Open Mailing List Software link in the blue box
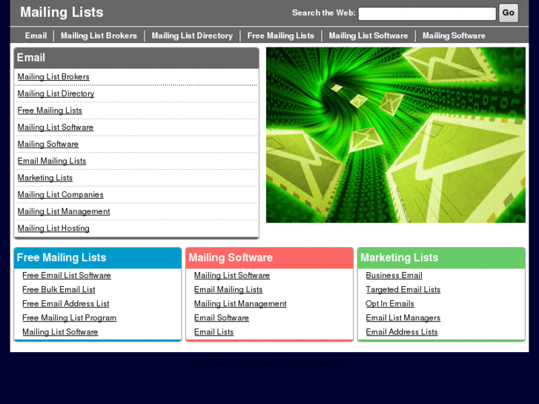The height and width of the screenshot is (404, 539). [60, 332]
